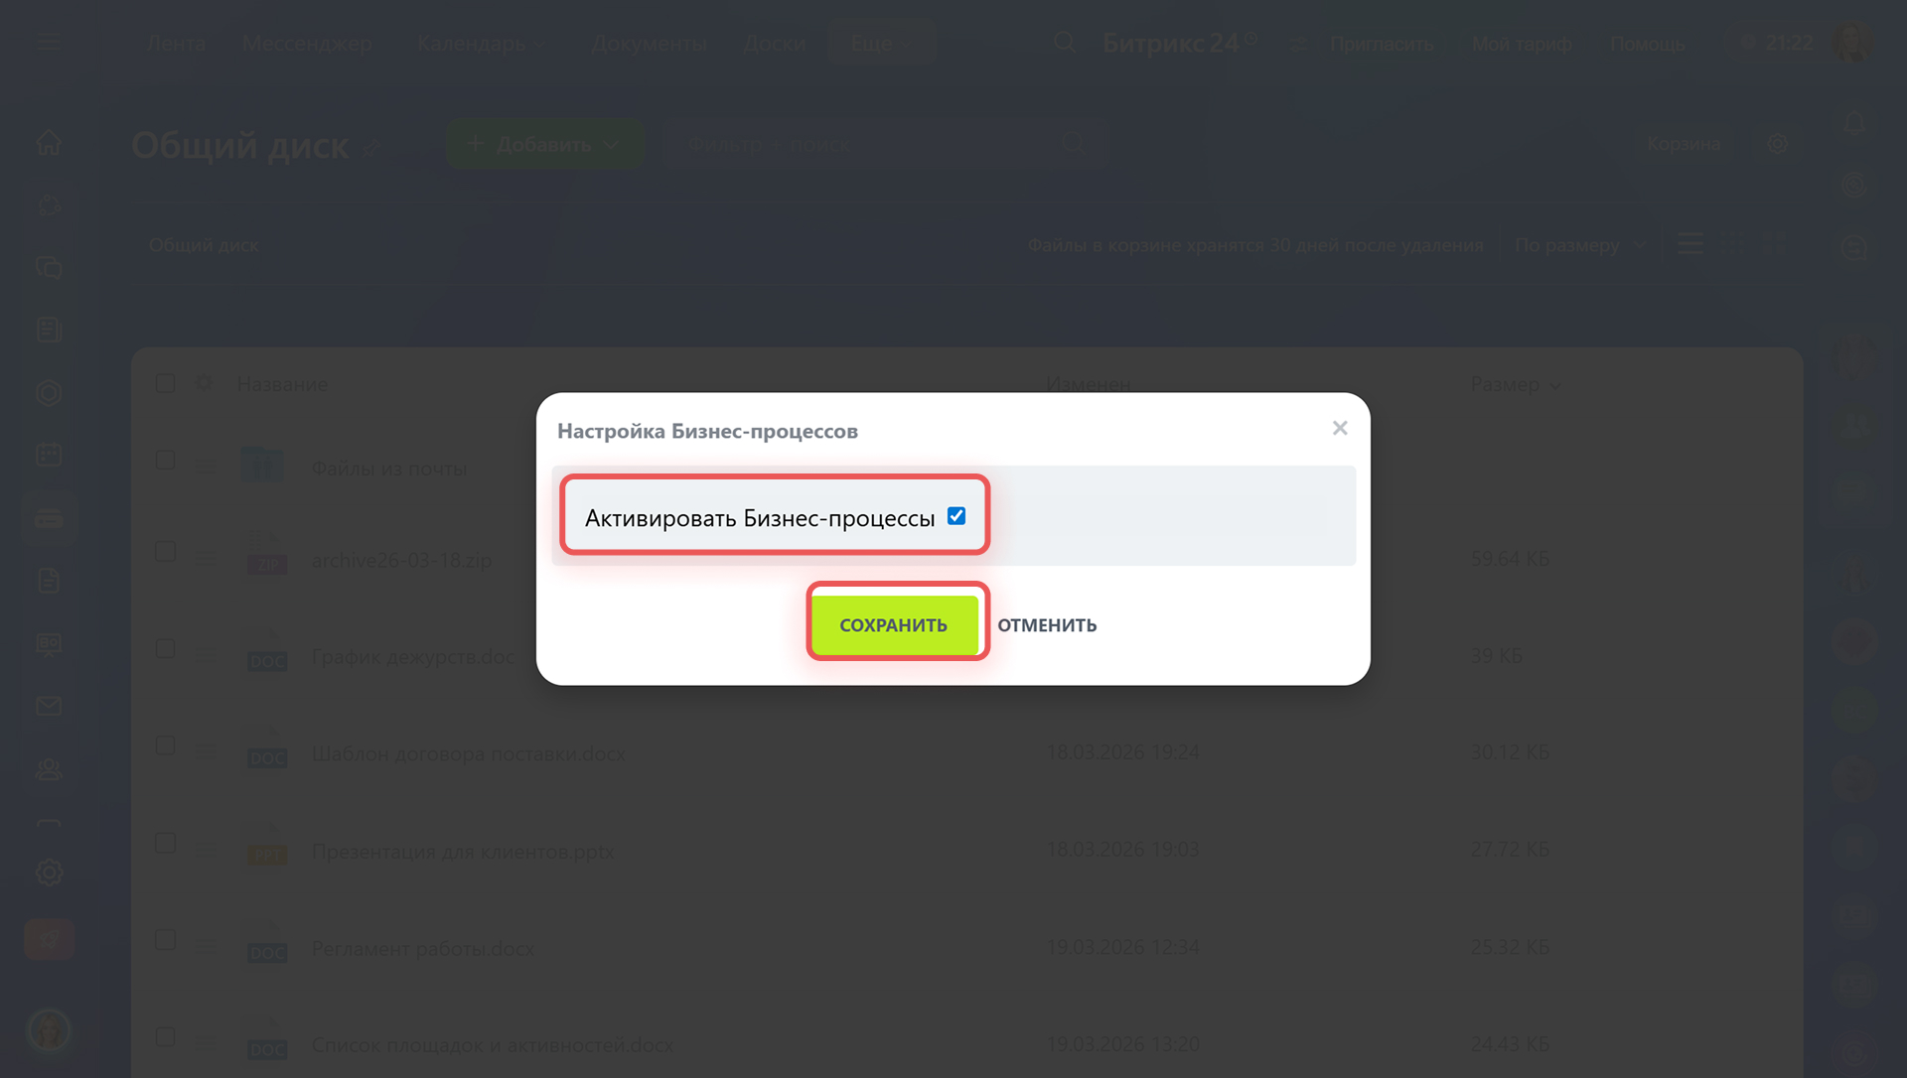Uncheck the Активировать Бизнес-процессы checkbox
Screen dimensions: 1907x1078
pyautogui.click(x=956, y=516)
